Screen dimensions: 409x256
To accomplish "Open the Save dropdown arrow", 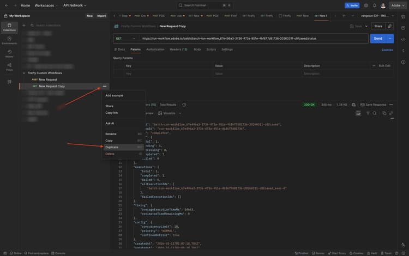I will pos(366,26).
